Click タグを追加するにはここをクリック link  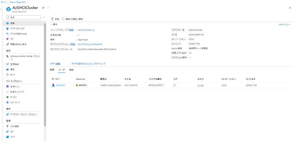(89, 64)
